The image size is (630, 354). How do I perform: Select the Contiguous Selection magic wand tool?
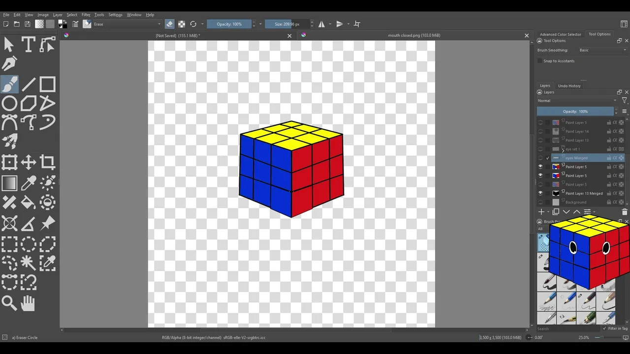[x=28, y=263]
